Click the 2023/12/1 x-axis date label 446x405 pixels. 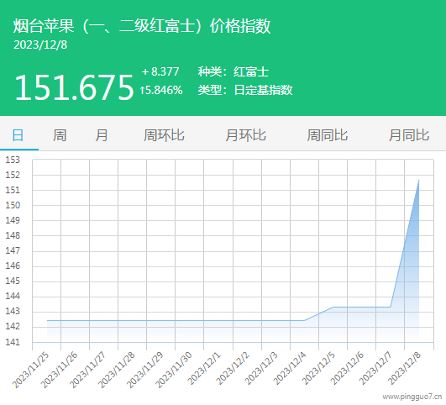click(x=204, y=368)
